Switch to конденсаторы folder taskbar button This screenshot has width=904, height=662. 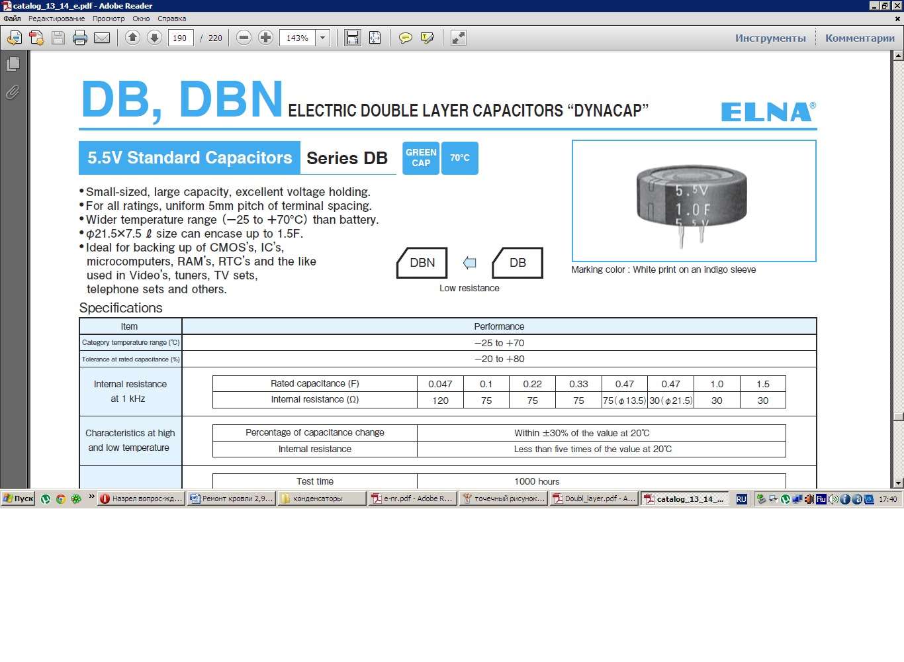(x=322, y=498)
